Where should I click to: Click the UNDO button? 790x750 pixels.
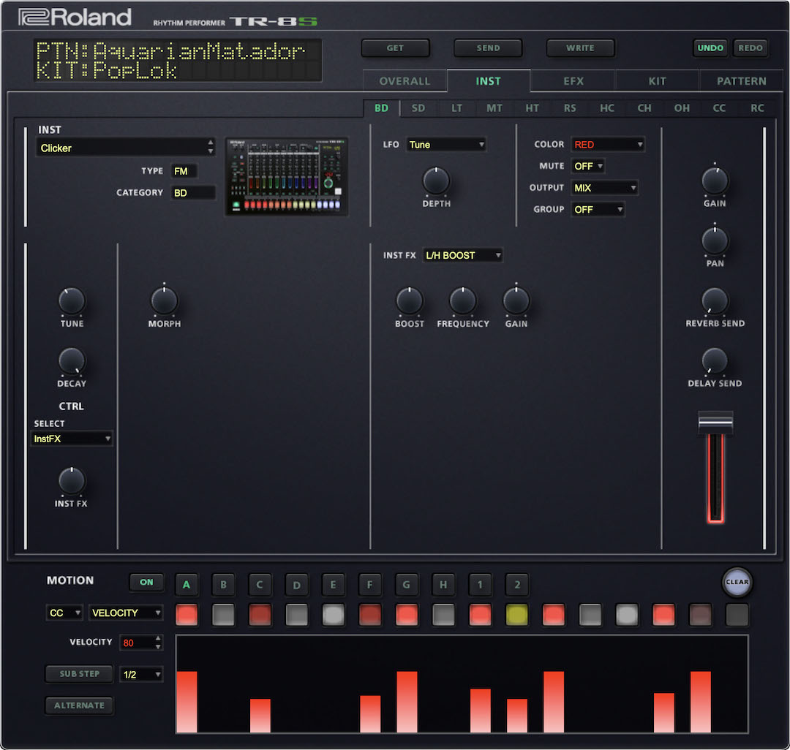tap(710, 48)
